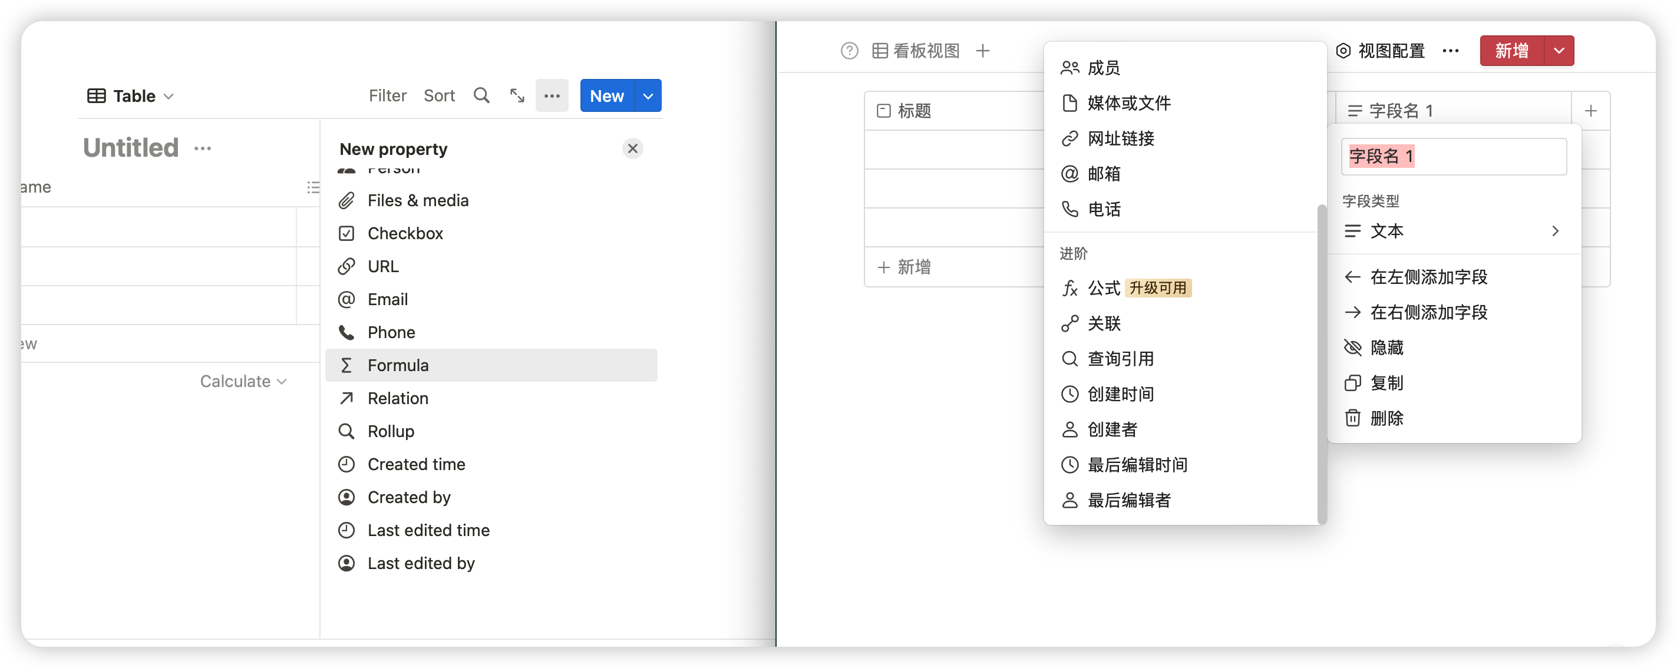Click the 字段名 1 name input field
Viewport: 1677px width, 668px height.
click(1453, 156)
